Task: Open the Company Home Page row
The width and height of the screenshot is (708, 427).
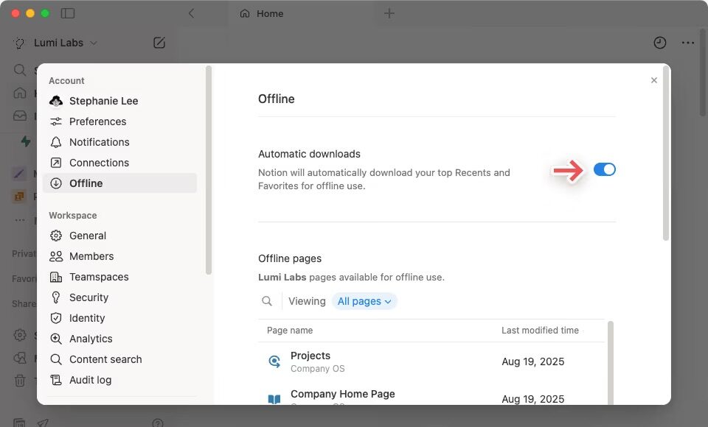Action: click(x=431, y=395)
